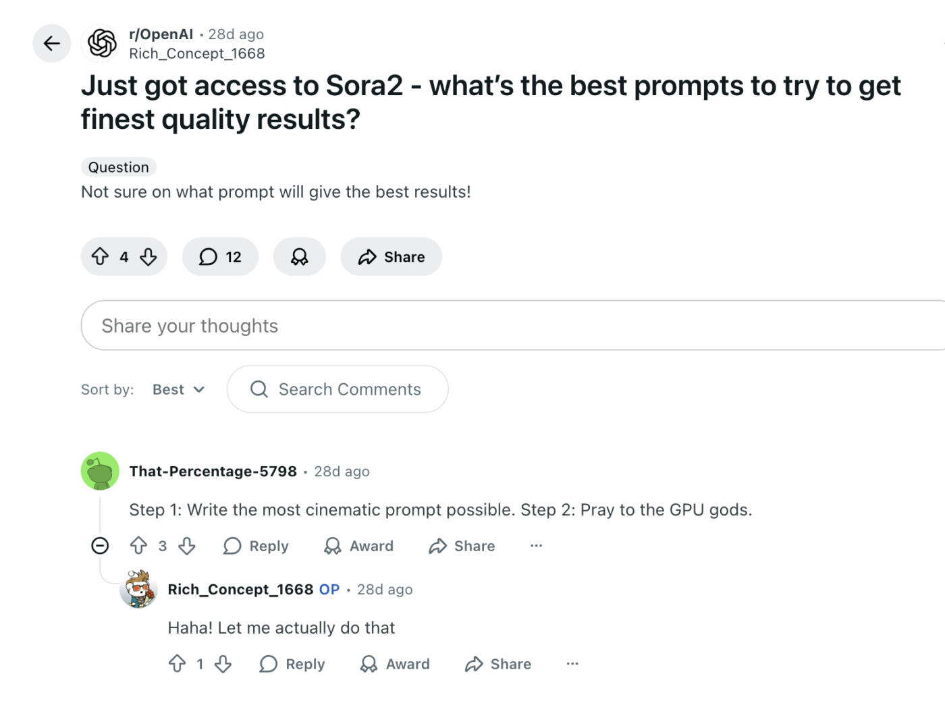Open the Sort by Best dropdown
Screen dimensions: 945x701
click(x=178, y=389)
